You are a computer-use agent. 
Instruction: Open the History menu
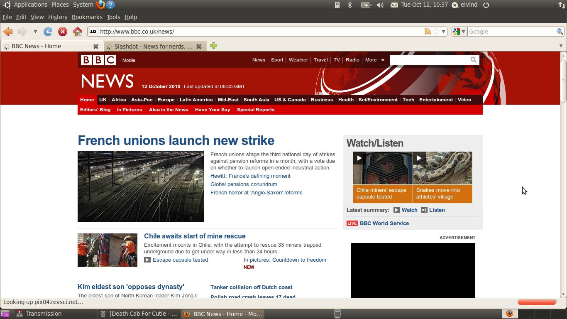tap(58, 17)
